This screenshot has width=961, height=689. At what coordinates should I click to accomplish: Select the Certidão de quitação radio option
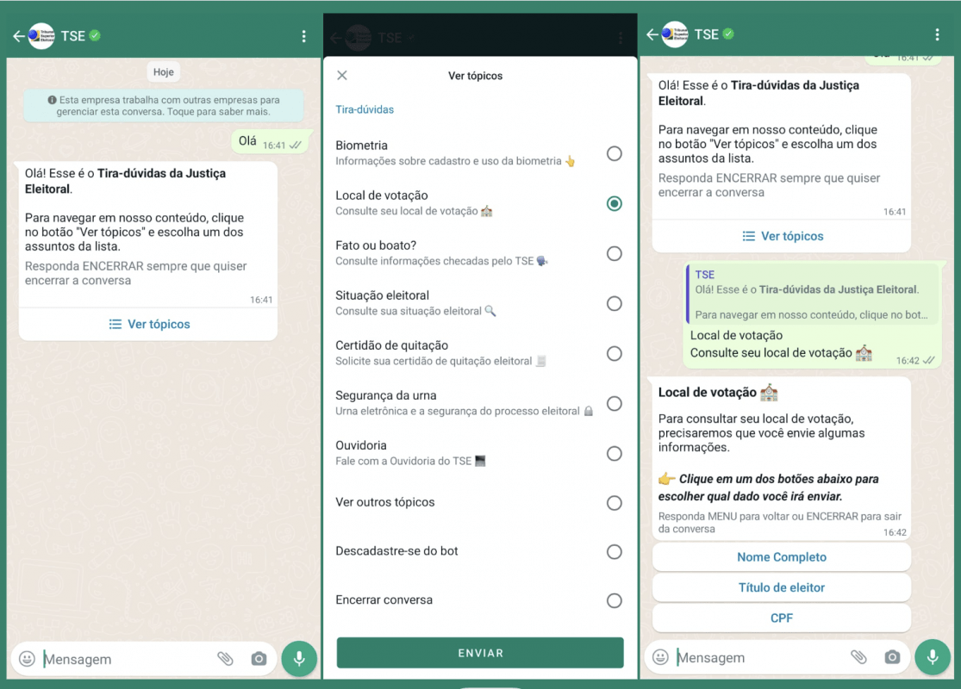point(615,353)
